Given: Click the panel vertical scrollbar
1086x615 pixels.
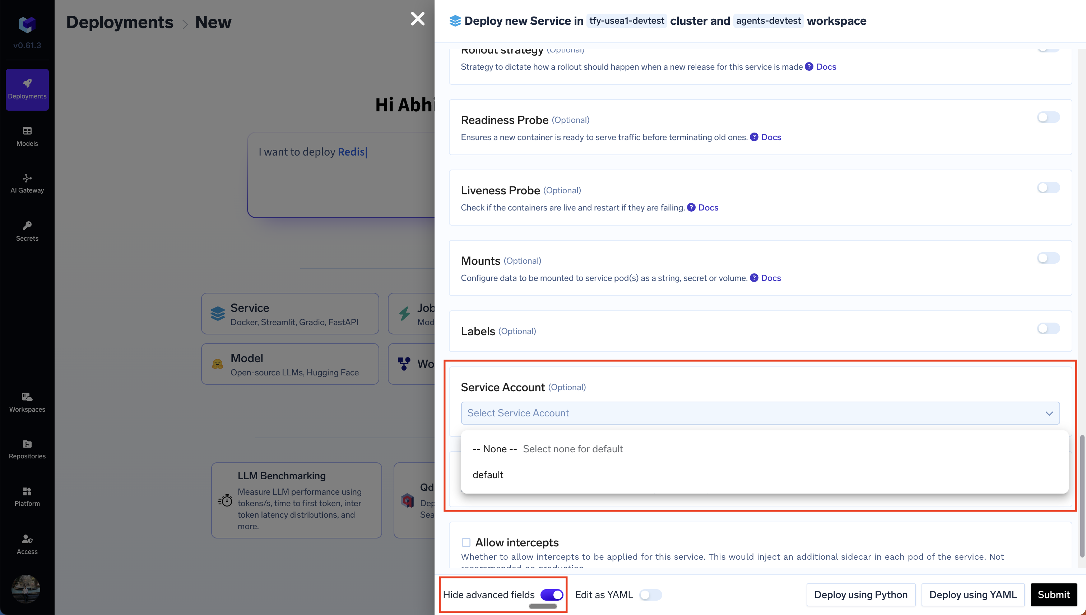Looking at the screenshot, I should click(x=1082, y=496).
